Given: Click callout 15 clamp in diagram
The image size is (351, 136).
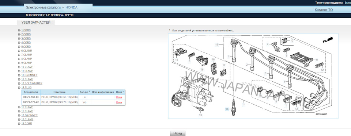Looking at the screenshot, I should point(176,60).
